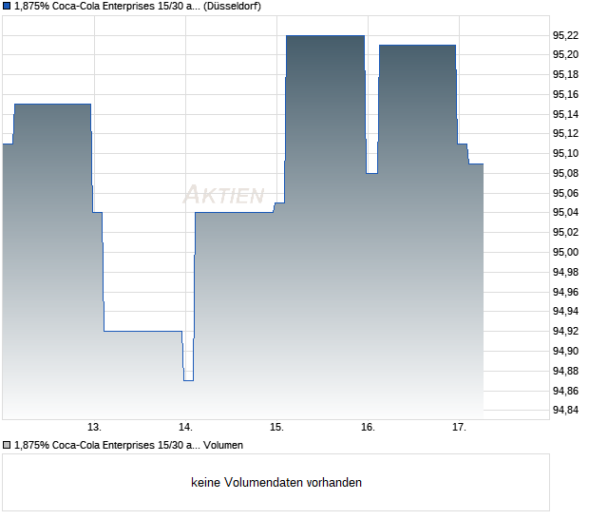Click the y-axis value '95,00'

[x=565, y=252]
